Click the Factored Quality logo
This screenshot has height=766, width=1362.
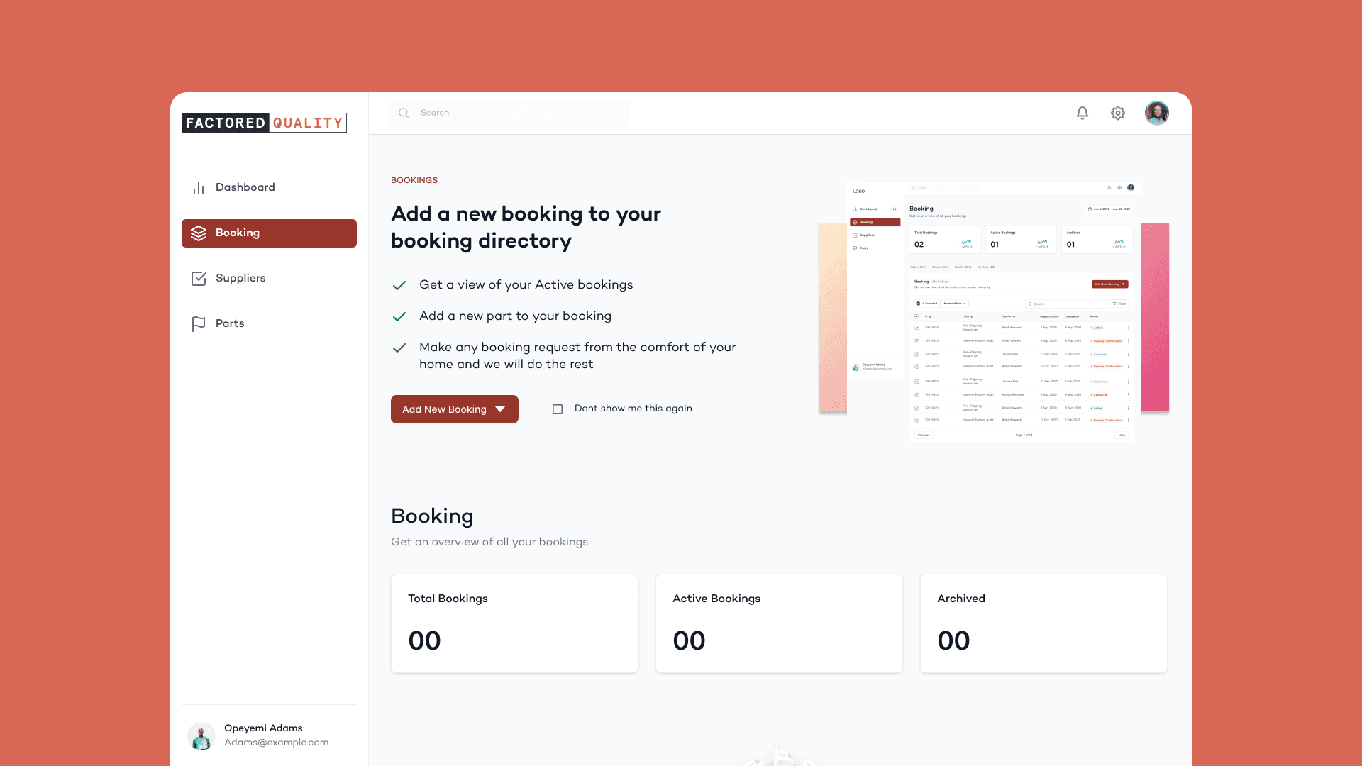[264, 123]
